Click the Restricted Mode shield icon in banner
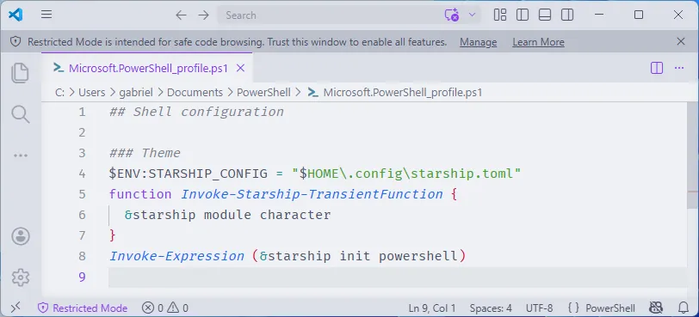Screen dimensions: 699x317 coord(15,42)
